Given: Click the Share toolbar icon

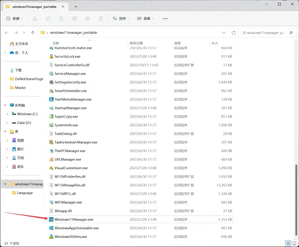Looking at the screenshot, I should (x=87, y=19).
